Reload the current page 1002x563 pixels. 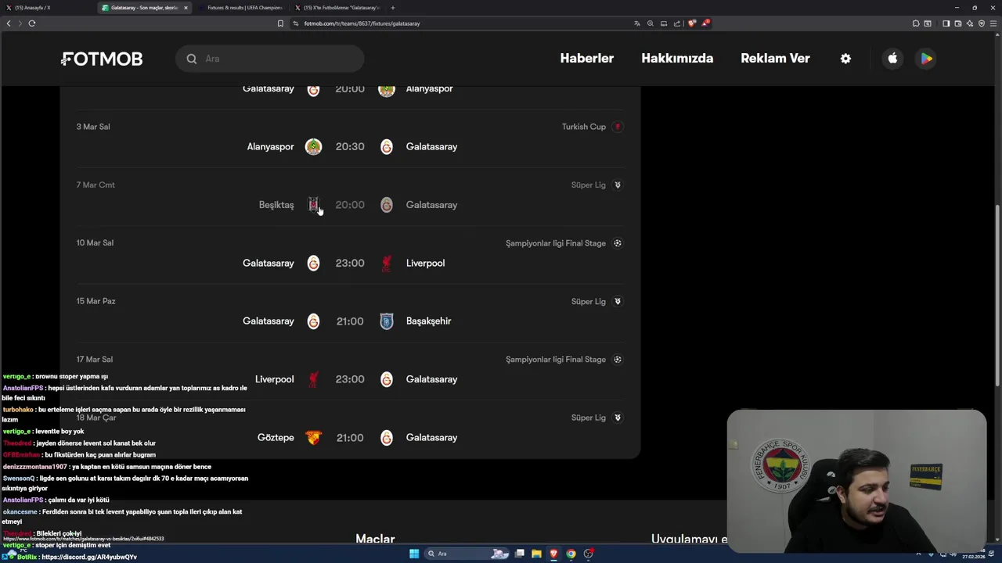(x=32, y=23)
